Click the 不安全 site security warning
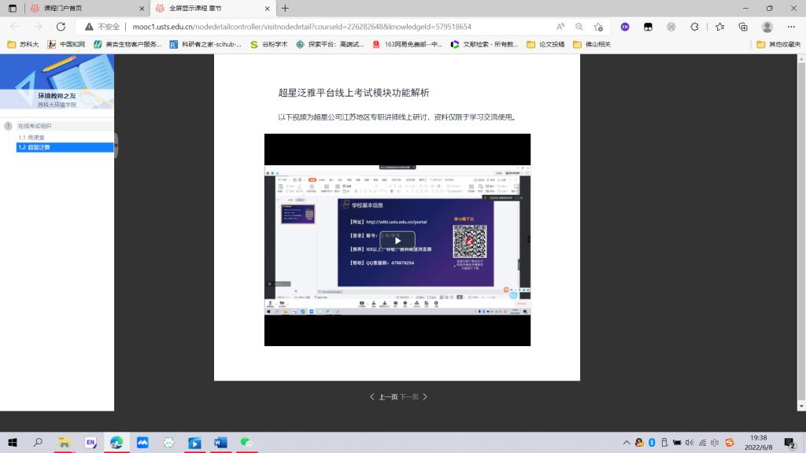Image resolution: width=806 pixels, height=453 pixels. [102, 27]
